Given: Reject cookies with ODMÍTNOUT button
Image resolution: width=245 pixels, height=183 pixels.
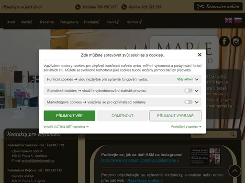Looking at the screenshot, I should coord(122,116).
